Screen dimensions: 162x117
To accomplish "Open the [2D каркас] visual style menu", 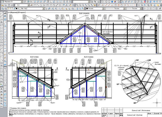I will point(21,12).
